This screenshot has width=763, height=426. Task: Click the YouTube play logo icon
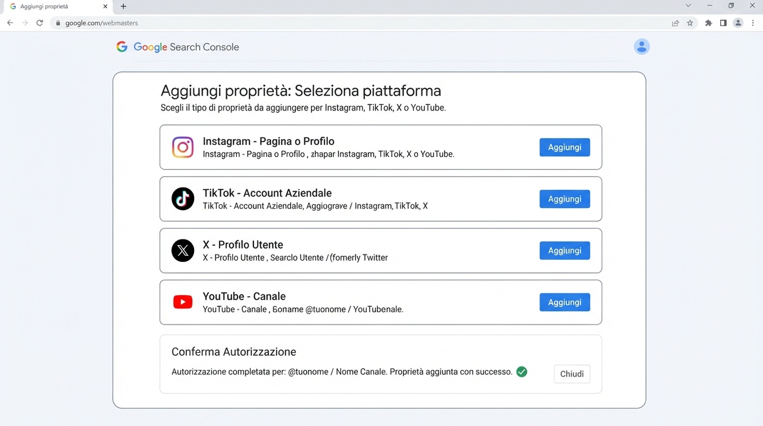[x=183, y=302]
